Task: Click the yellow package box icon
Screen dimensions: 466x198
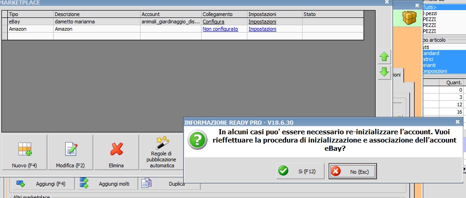Action: pyautogui.click(x=410, y=17)
